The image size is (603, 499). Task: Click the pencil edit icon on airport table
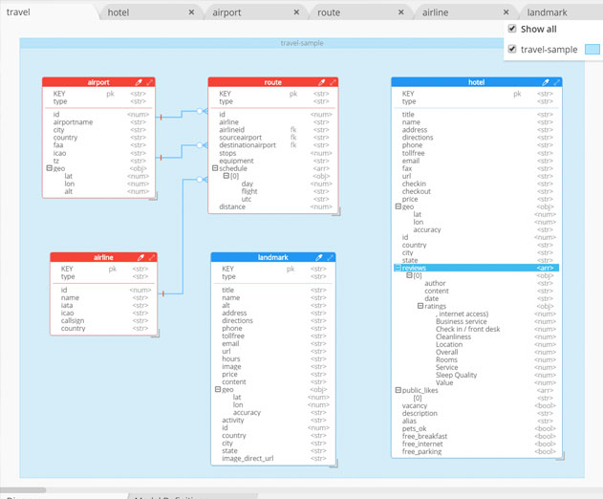(x=139, y=82)
